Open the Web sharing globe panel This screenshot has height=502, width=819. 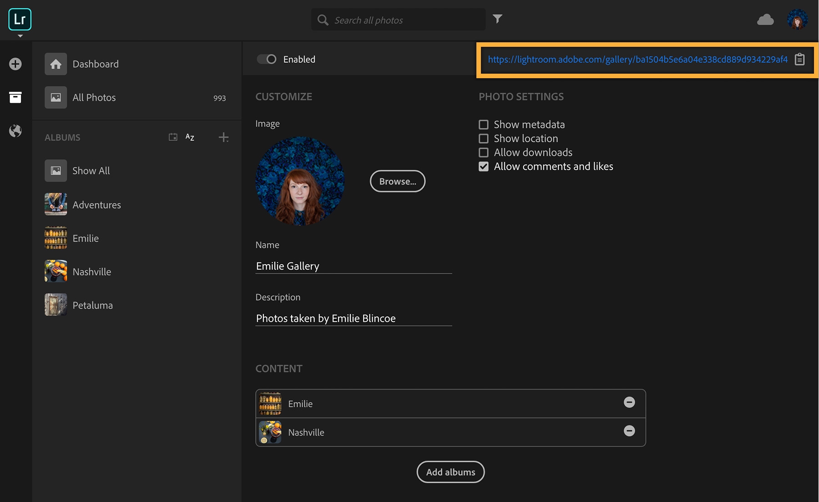tap(15, 131)
